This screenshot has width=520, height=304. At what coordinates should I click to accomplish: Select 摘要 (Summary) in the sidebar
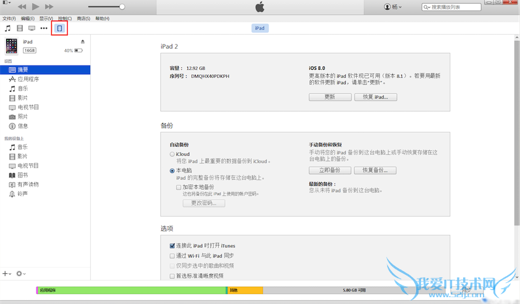[45, 70]
